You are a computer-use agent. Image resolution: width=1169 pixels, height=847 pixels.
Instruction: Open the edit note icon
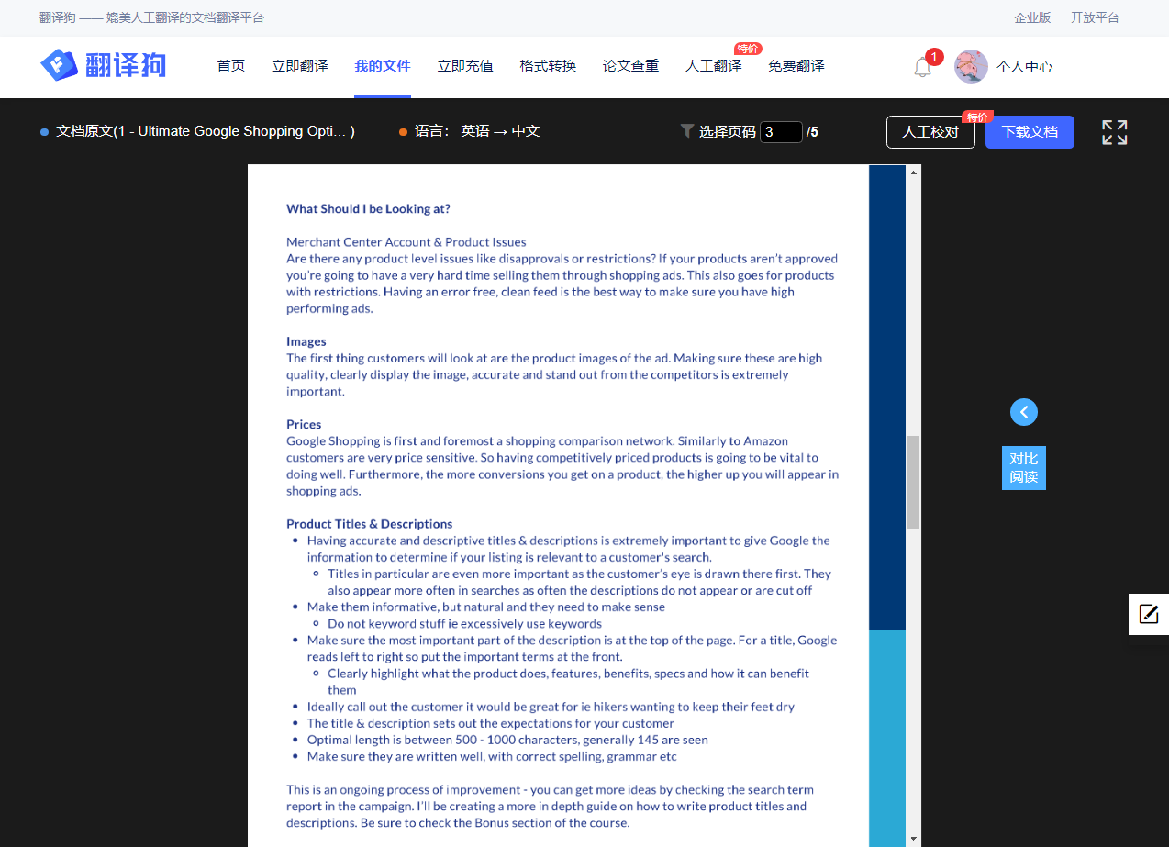[1149, 614]
